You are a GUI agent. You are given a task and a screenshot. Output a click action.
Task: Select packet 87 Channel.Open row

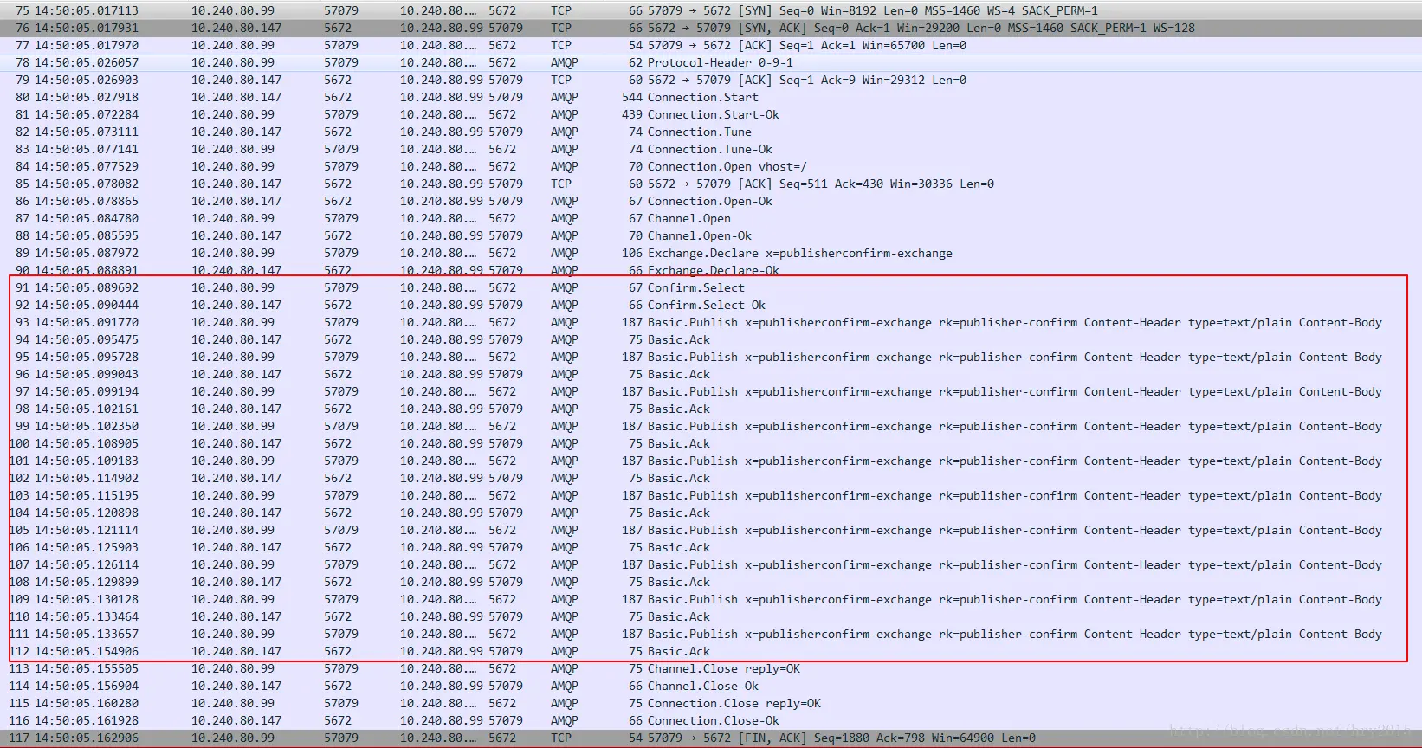click(711, 218)
